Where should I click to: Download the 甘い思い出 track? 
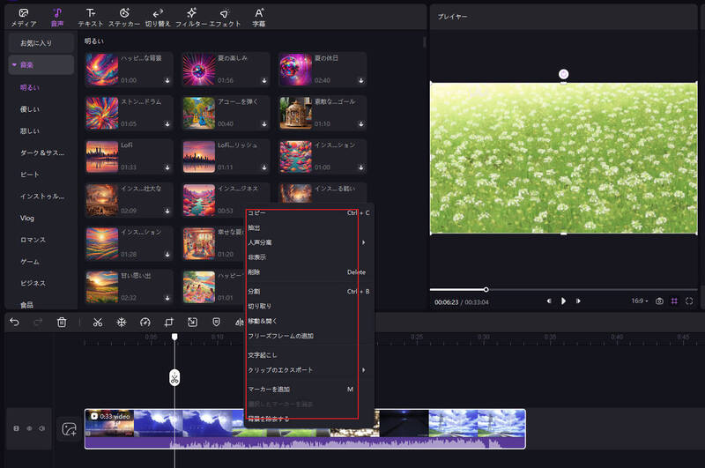pos(167,298)
